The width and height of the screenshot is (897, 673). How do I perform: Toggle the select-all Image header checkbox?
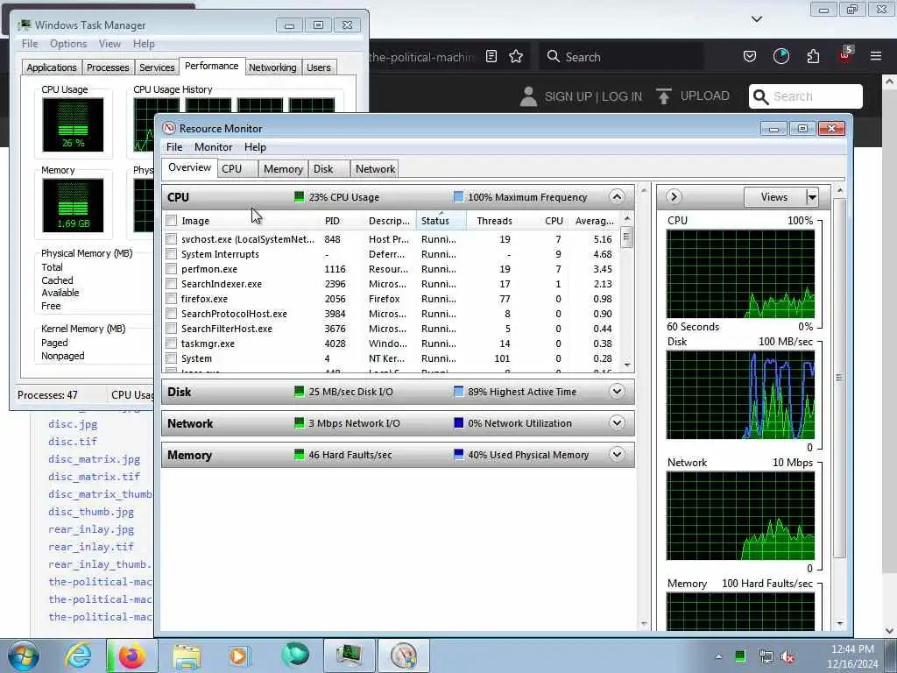pyautogui.click(x=171, y=221)
